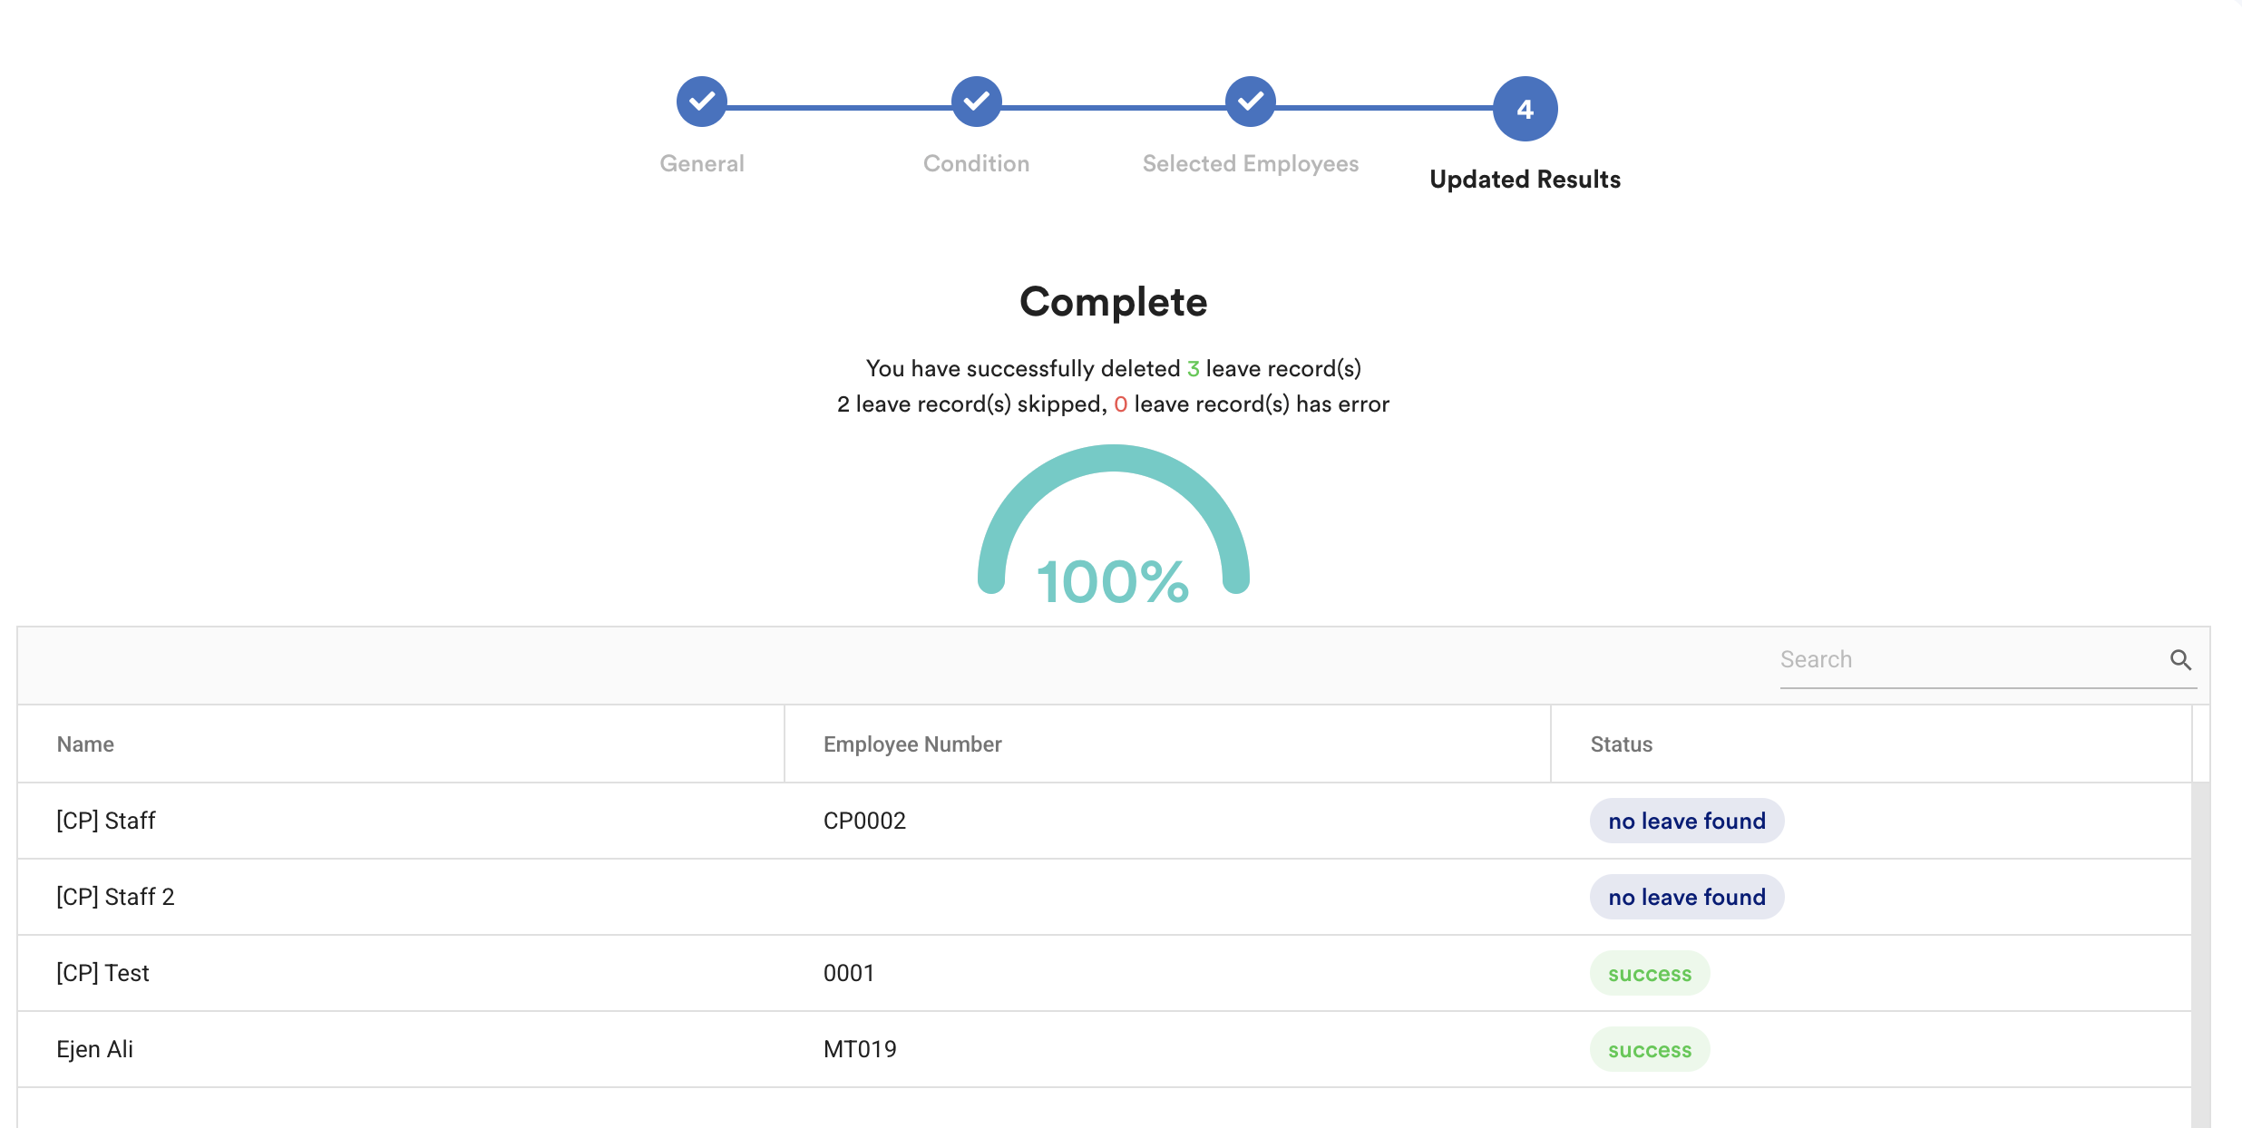Select the Ejen Ali name cell
The width and height of the screenshot is (2242, 1128).
(x=94, y=1049)
